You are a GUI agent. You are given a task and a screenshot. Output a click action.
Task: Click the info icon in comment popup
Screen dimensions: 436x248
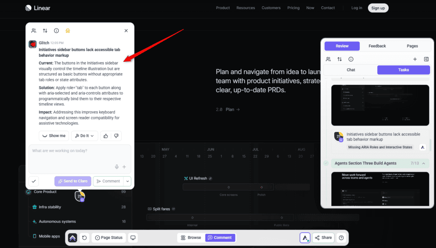57,31
